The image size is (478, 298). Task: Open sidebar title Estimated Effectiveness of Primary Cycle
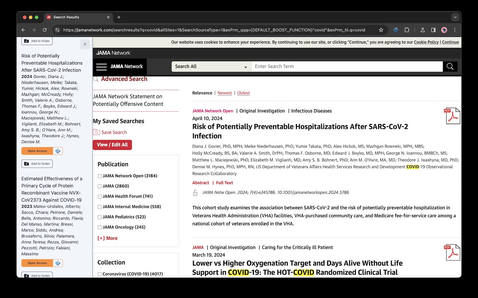(x=52, y=189)
